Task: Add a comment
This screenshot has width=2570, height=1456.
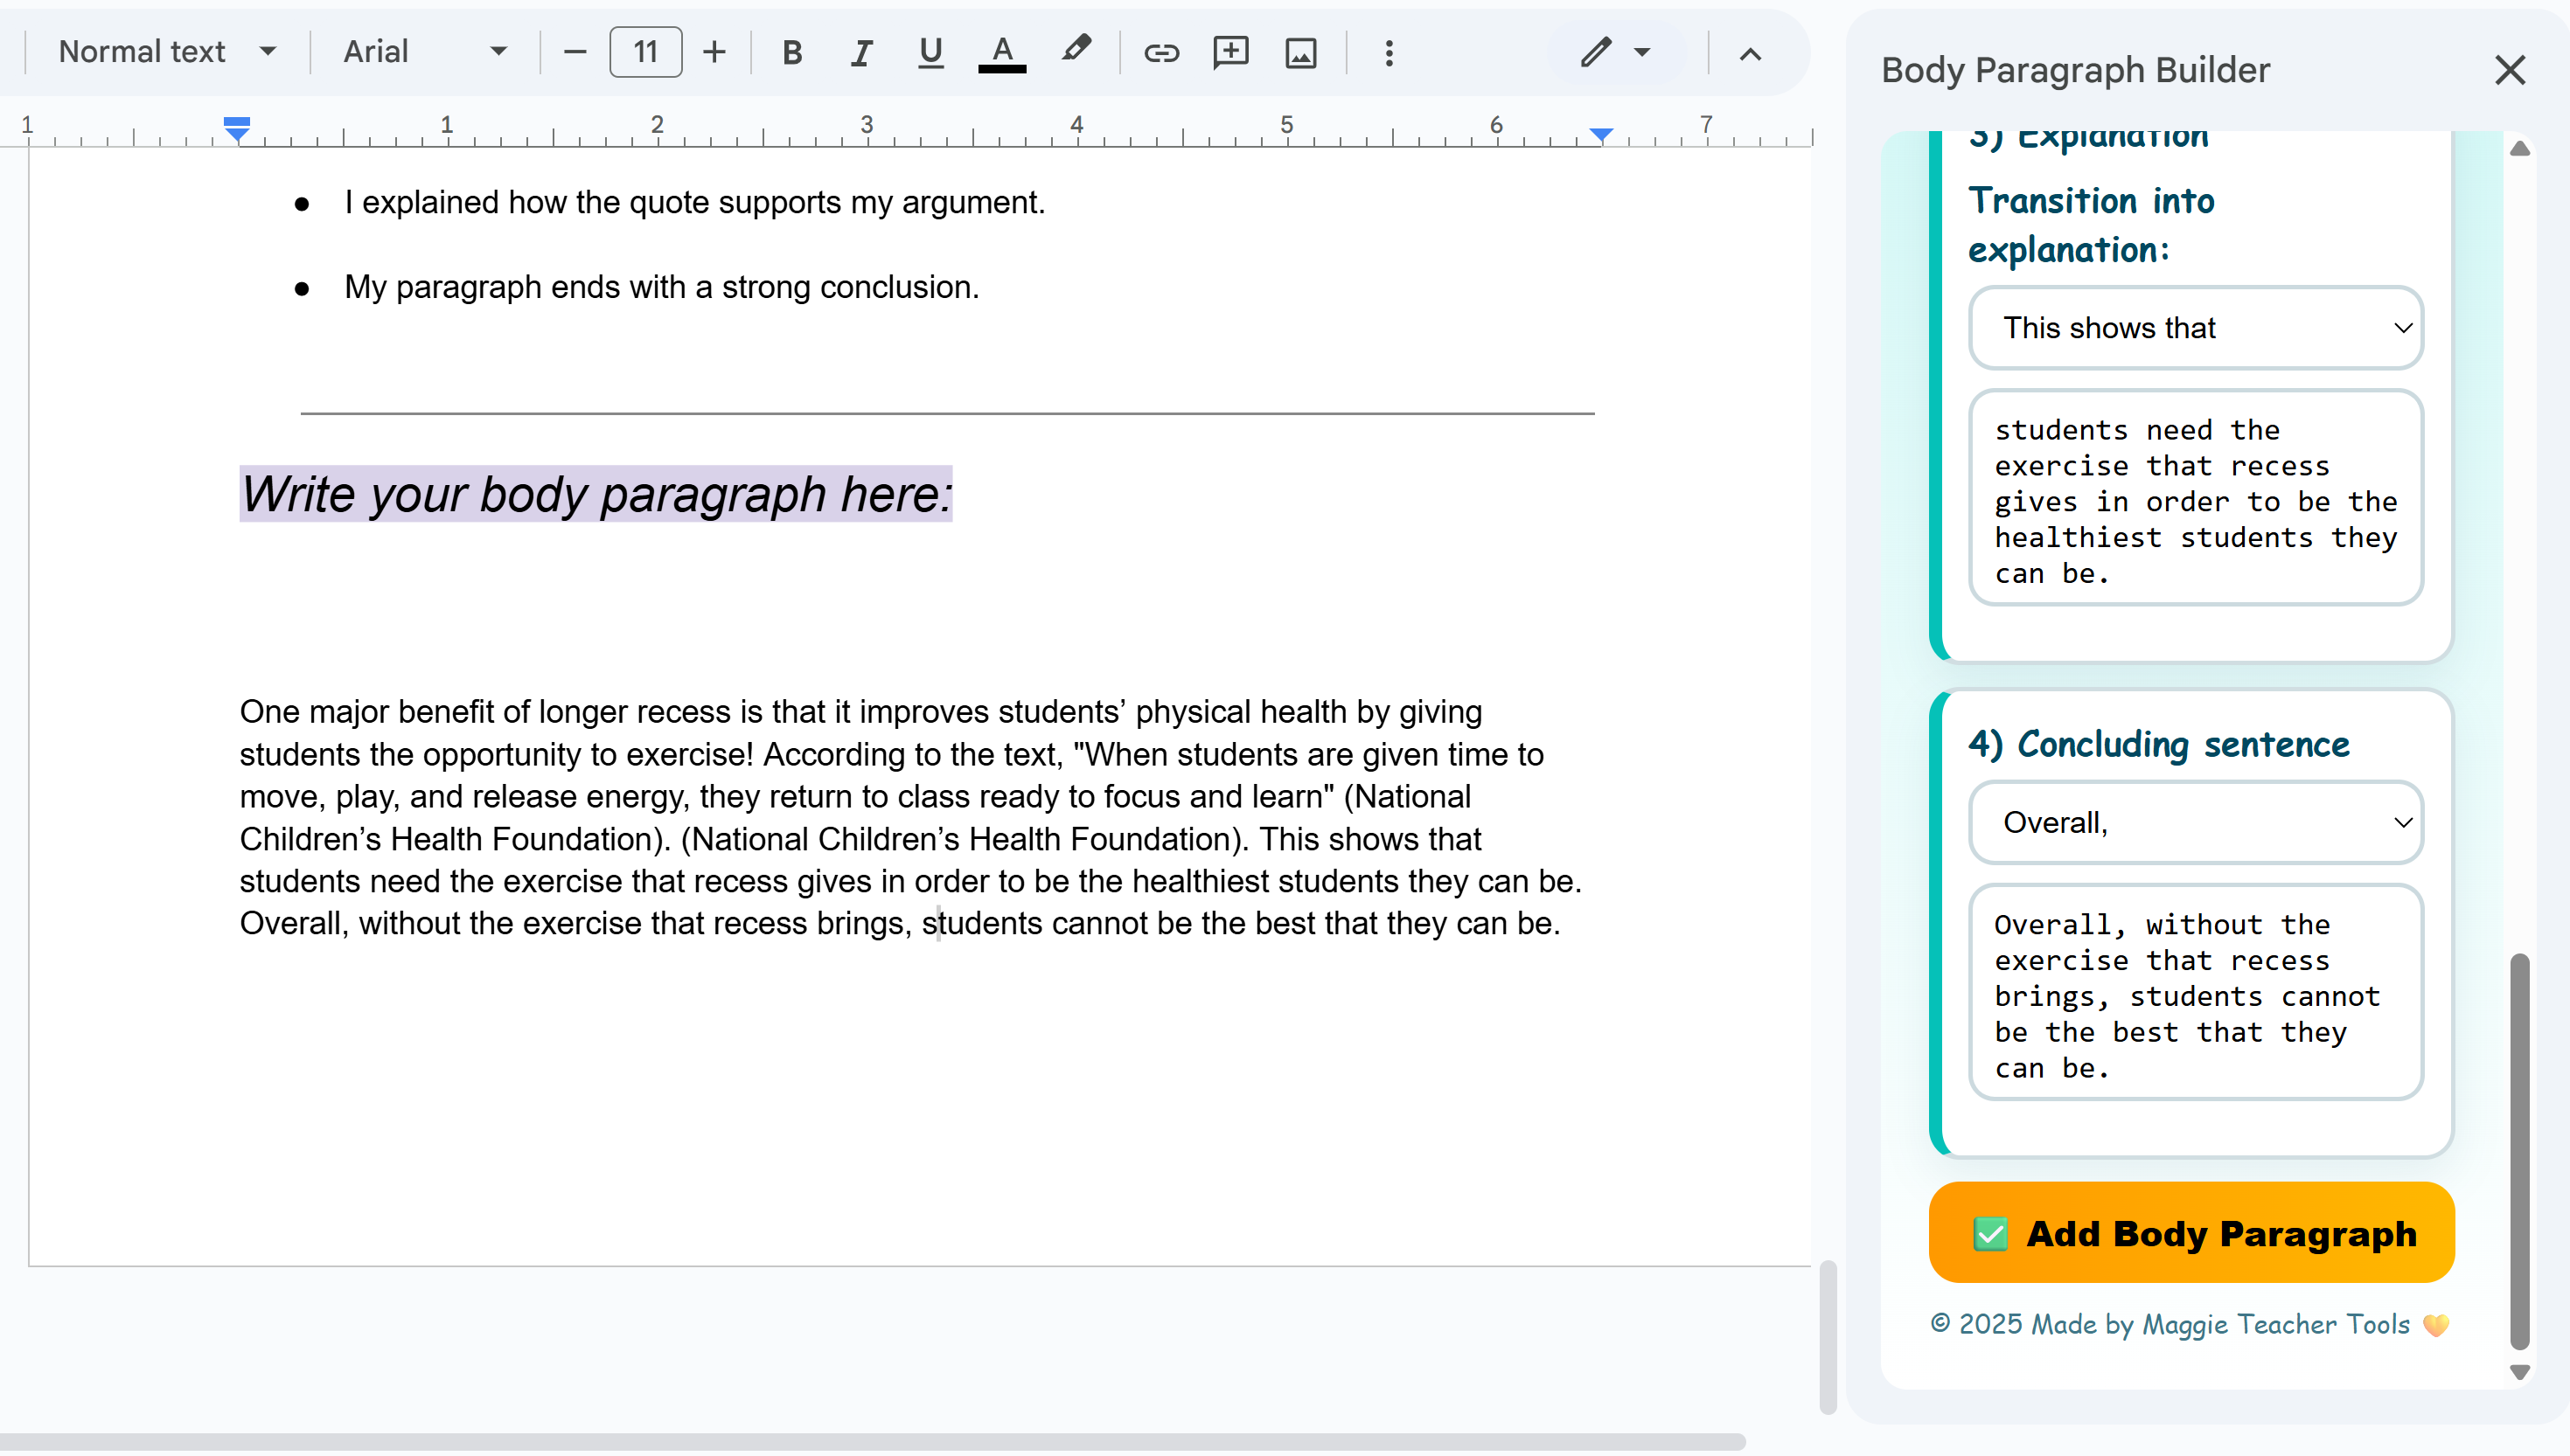Action: [1229, 52]
